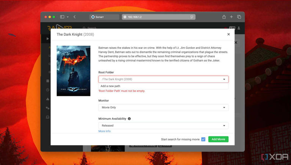Open Activity clock icon in sidebar
Viewport: 291px width, 165px height.
pyautogui.click(x=47, y=90)
